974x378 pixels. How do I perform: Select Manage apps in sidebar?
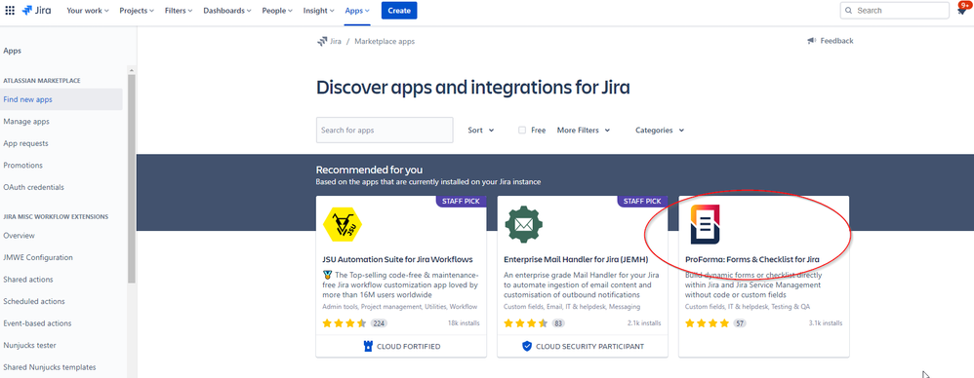click(x=26, y=122)
